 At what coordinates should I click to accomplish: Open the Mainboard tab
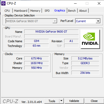(x=21, y=11)
